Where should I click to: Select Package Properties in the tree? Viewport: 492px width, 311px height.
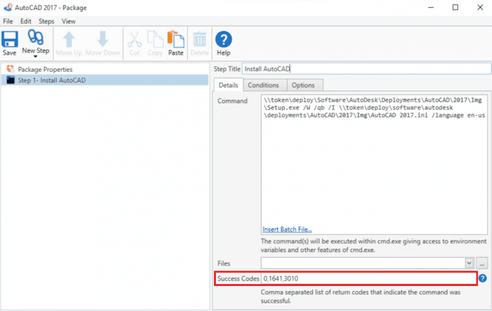coord(45,69)
